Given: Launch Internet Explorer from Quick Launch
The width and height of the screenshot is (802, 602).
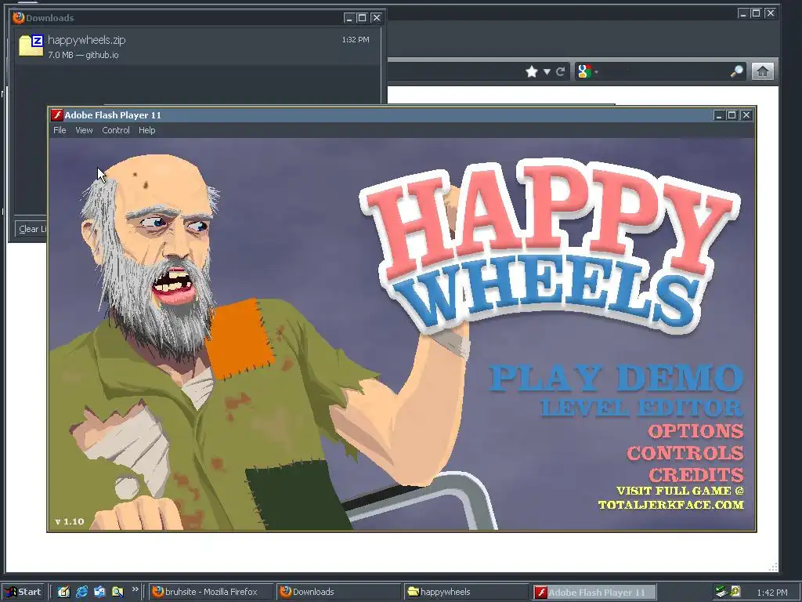Looking at the screenshot, I should 81,592.
